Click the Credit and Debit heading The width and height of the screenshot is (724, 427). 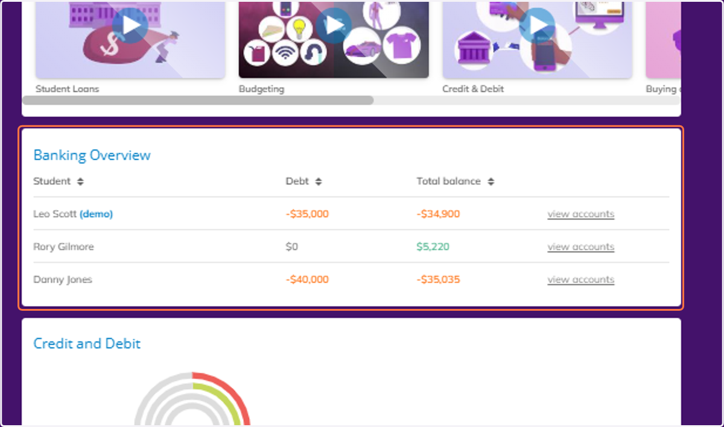click(x=87, y=344)
